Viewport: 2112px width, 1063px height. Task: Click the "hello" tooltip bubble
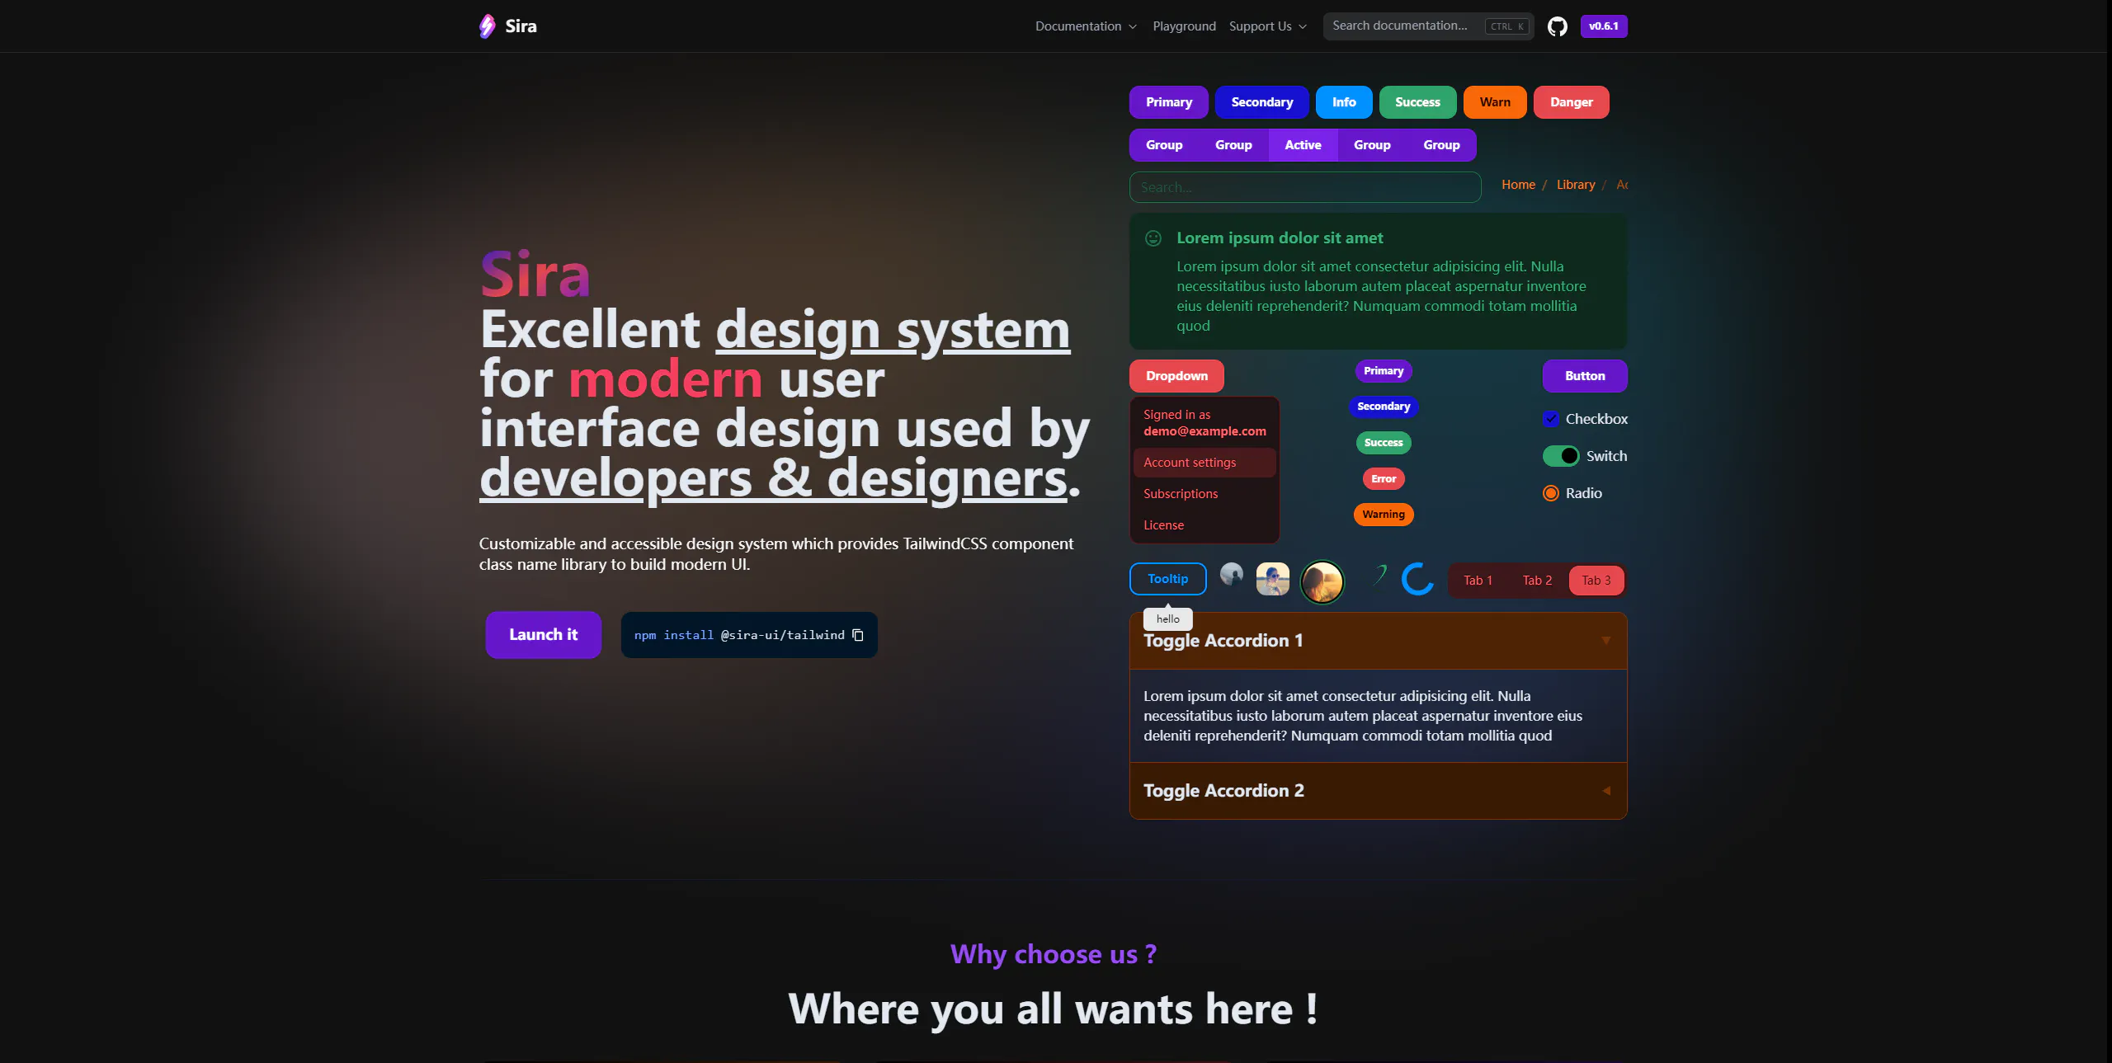[x=1168, y=619]
